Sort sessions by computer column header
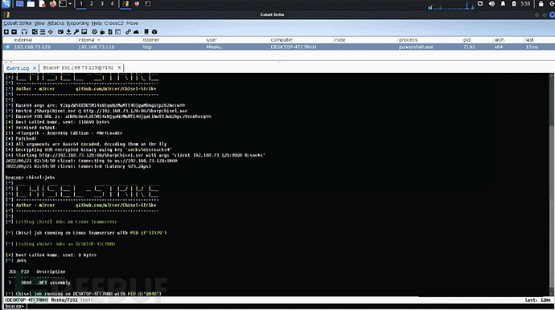 pos(301,40)
